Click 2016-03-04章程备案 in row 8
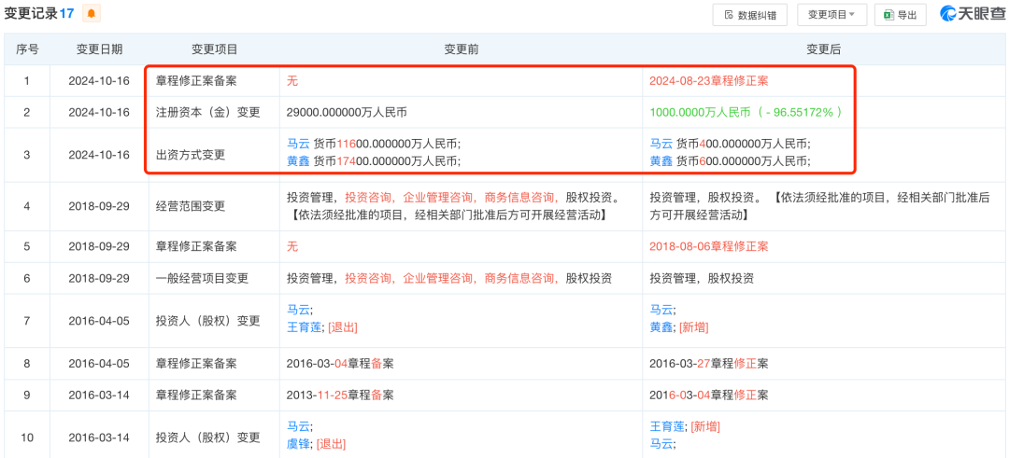The height and width of the screenshot is (458, 1009). pos(340,364)
